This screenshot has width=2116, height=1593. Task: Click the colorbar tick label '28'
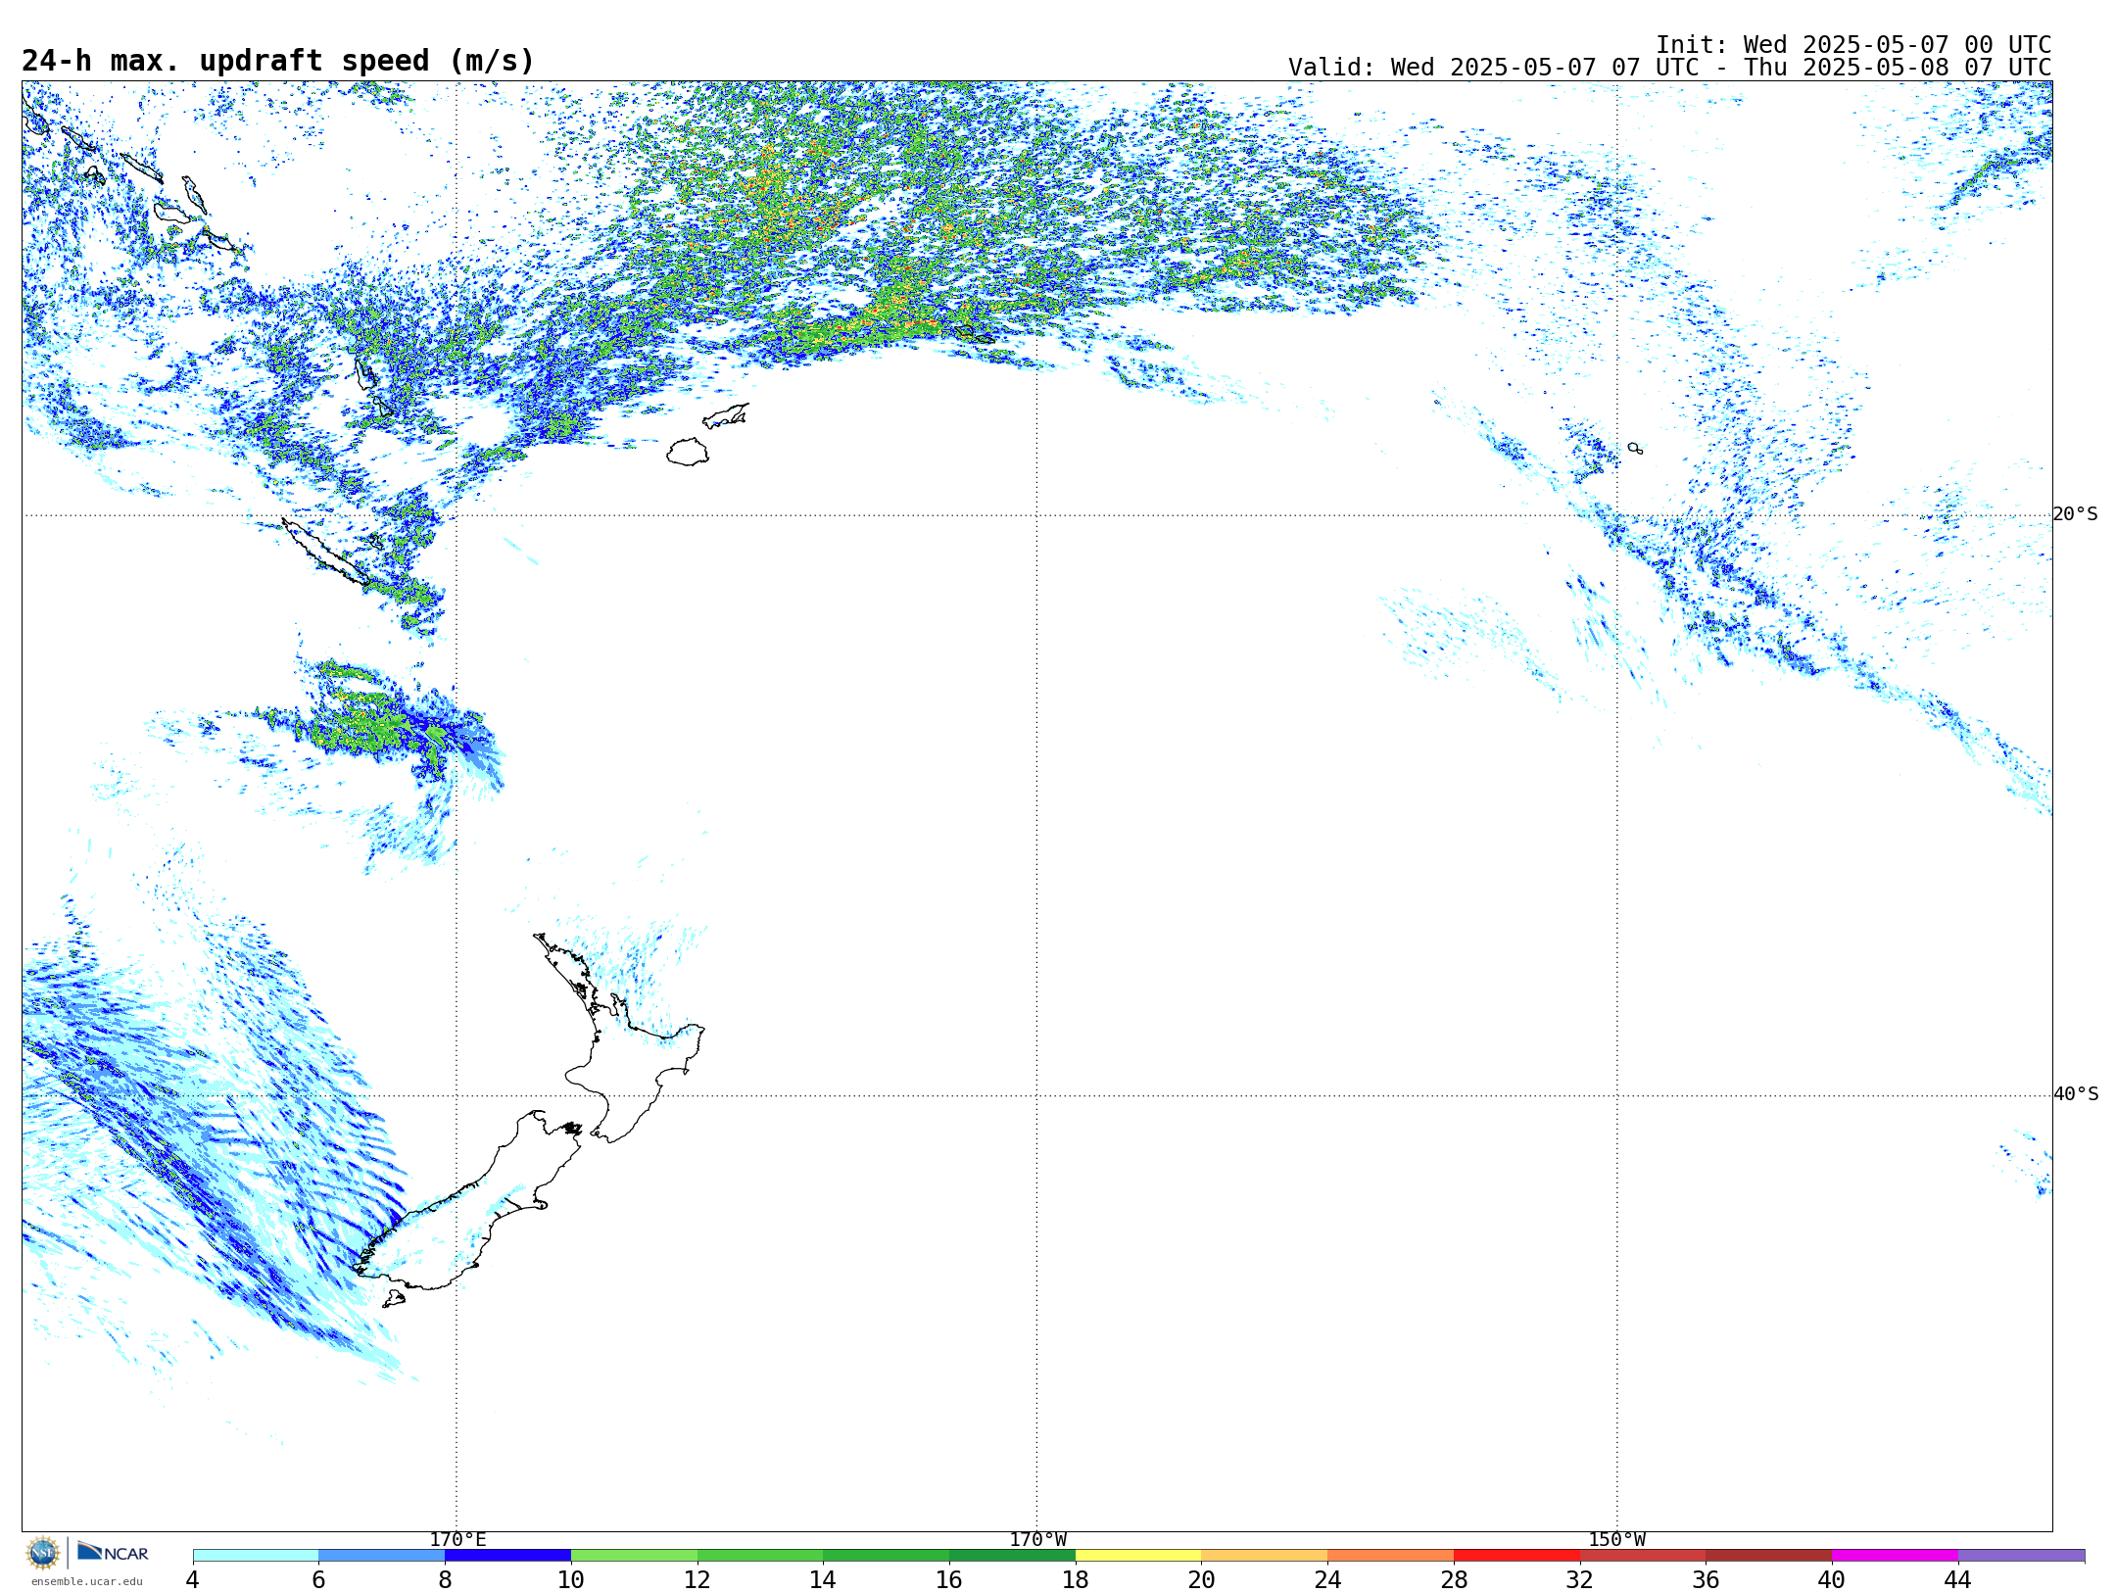click(x=1454, y=1580)
